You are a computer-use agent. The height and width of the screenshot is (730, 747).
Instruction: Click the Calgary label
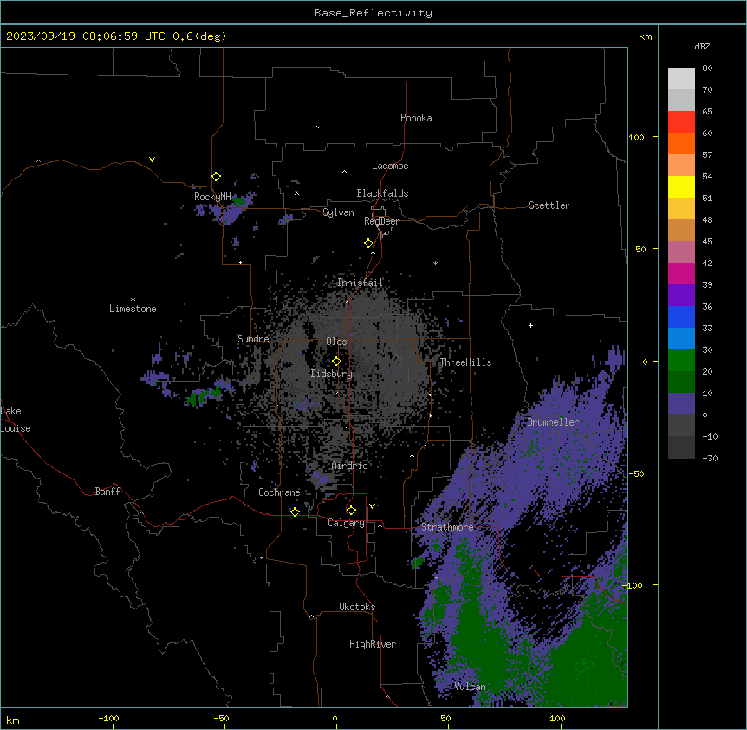pyautogui.click(x=346, y=523)
